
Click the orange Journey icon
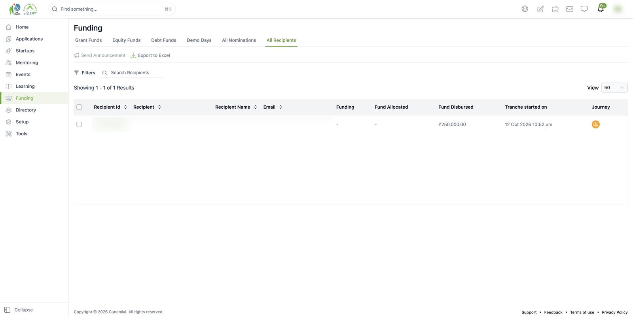click(596, 125)
